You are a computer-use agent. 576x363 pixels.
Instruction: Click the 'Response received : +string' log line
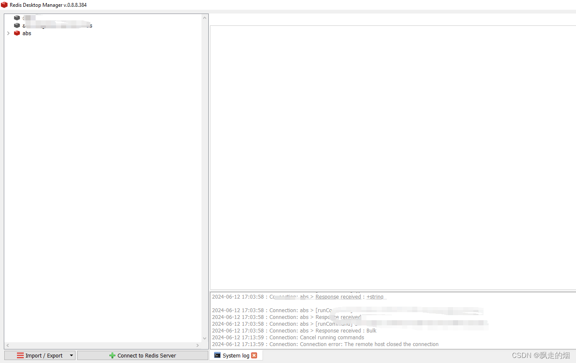(x=297, y=297)
